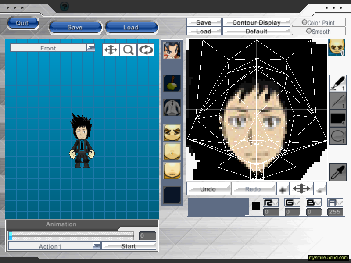351x263 pixels.
Task: Enable the Smooth radio option
Action: pyautogui.click(x=309, y=31)
